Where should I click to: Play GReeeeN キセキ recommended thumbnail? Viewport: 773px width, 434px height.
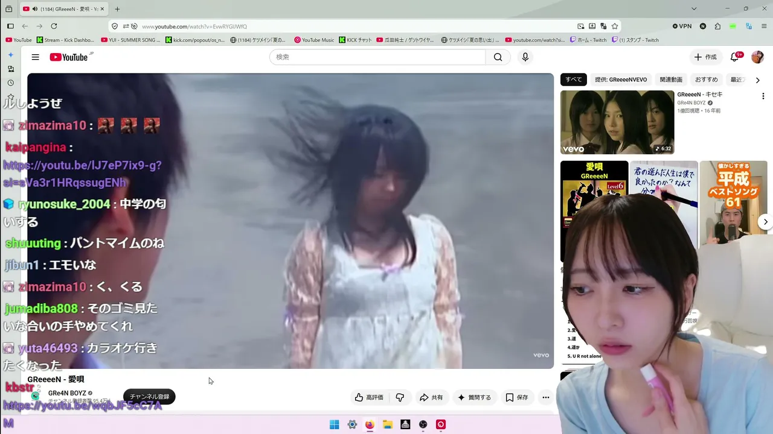(617, 122)
